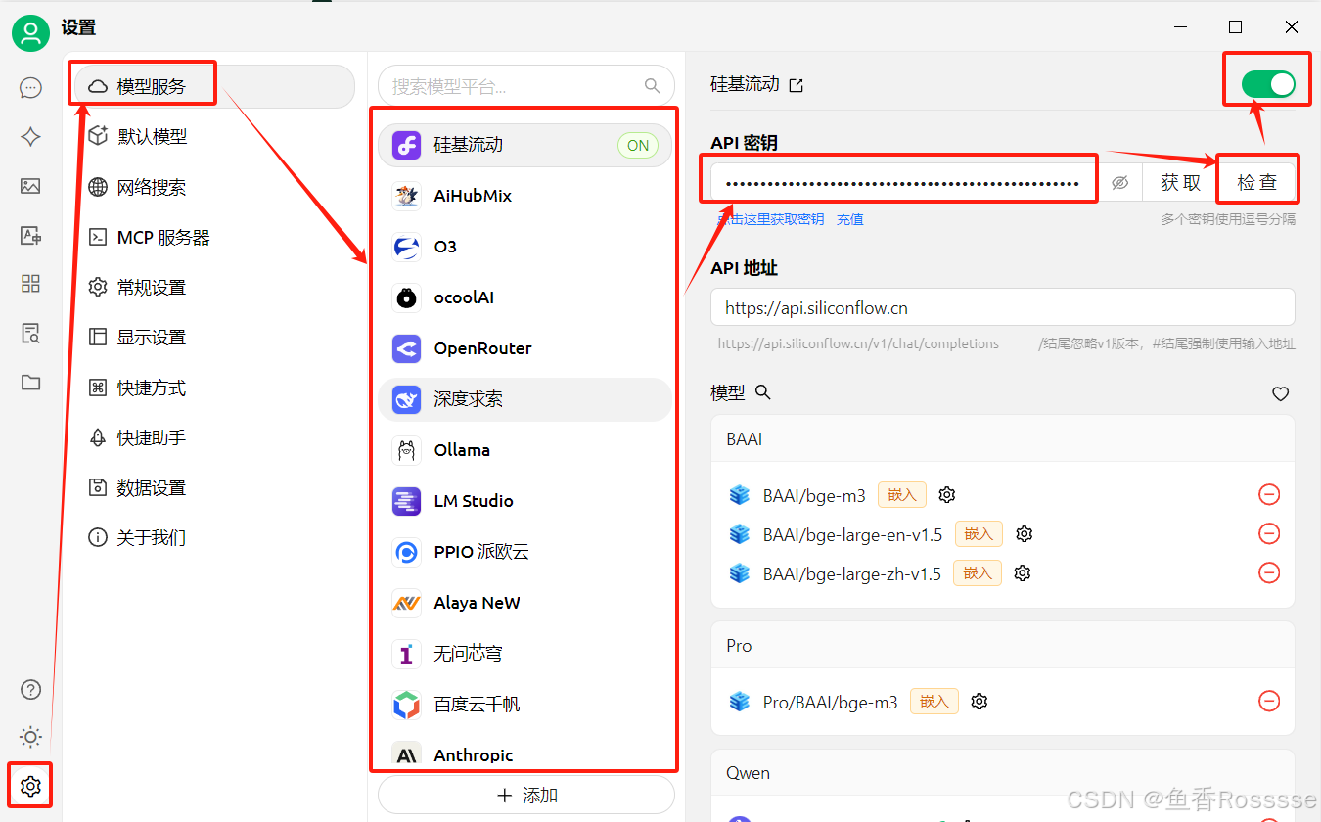Select AiHubMix provider

coord(525,196)
